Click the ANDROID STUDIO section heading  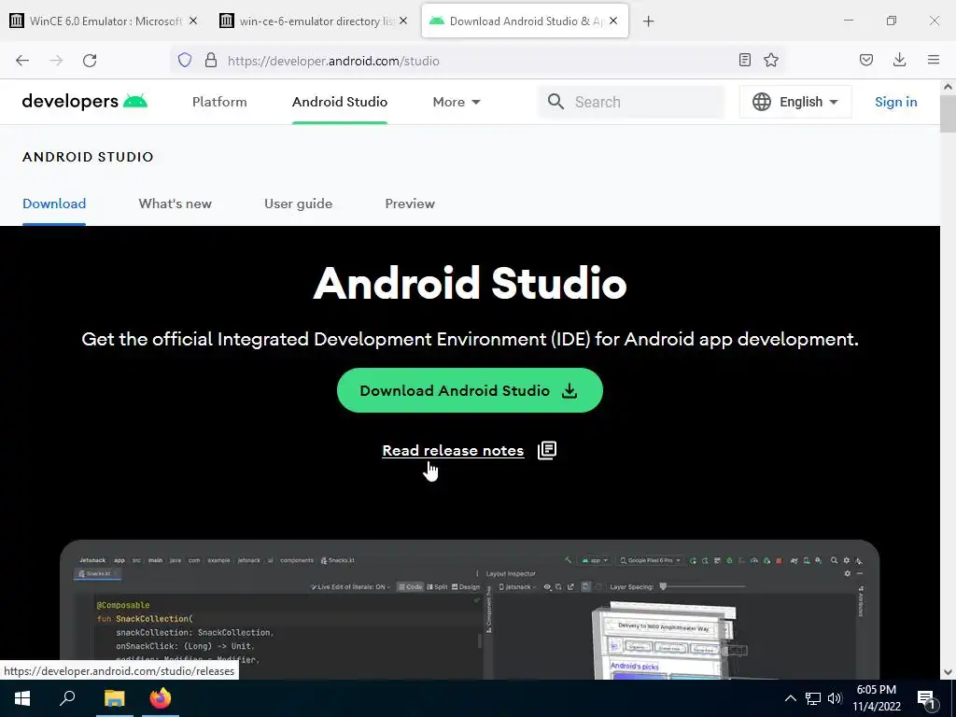click(88, 157)
